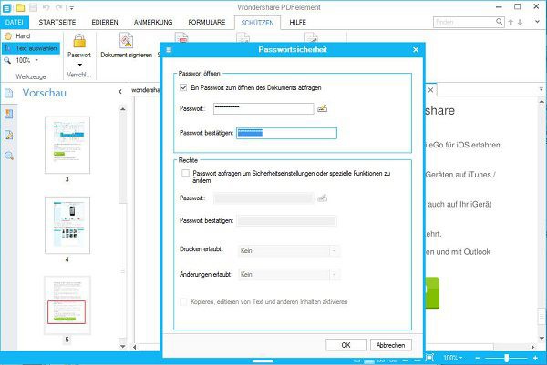Open the status bar 100% zoom dropdown
The image size is (547, 365).
click(x=453, y=358)
